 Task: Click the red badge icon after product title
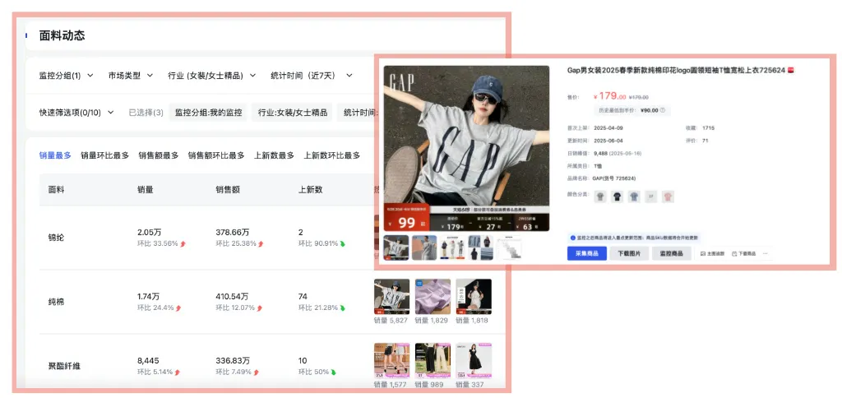(x=792, y=71)
